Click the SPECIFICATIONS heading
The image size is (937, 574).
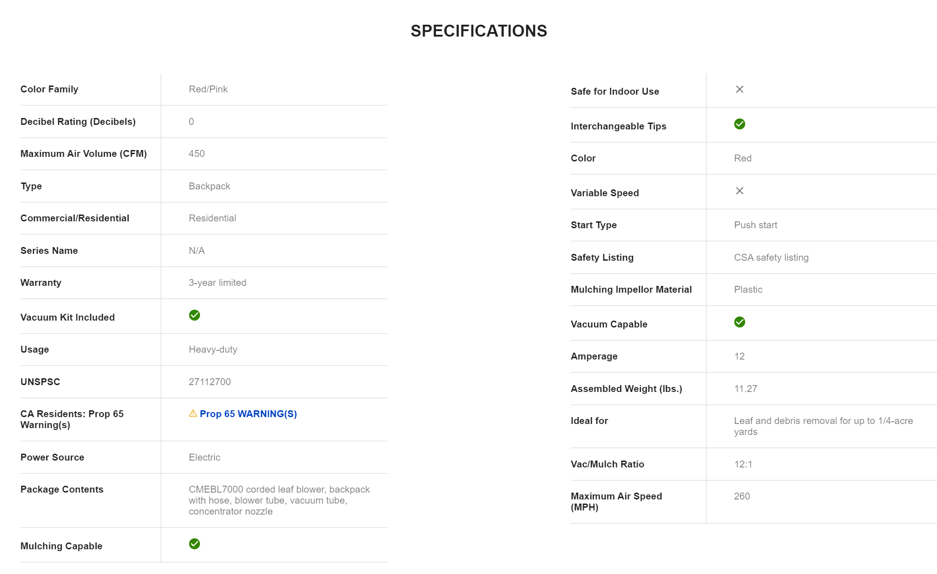tap(479, 31)
